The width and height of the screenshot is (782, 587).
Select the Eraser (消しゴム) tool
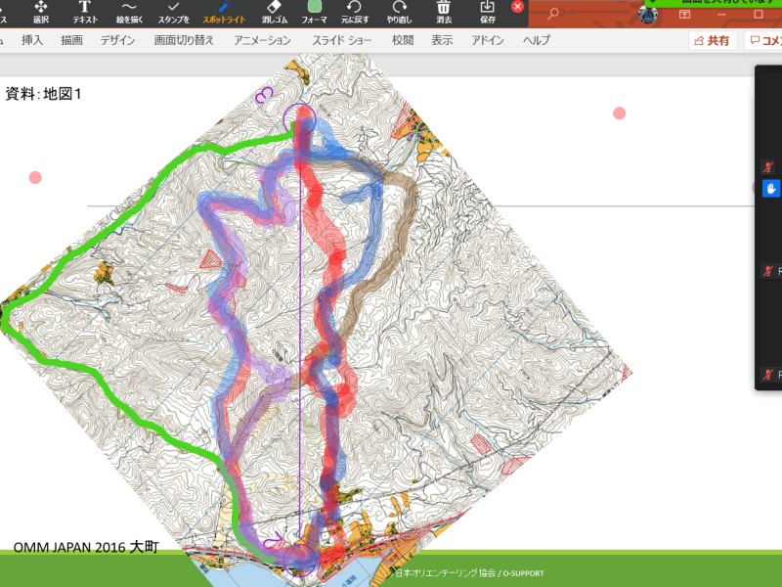(274, 12)
